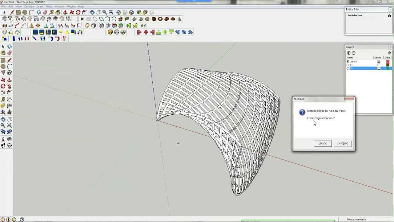Open the Layers panel options arrow
The image size is (394, 222).
(389, 53)
